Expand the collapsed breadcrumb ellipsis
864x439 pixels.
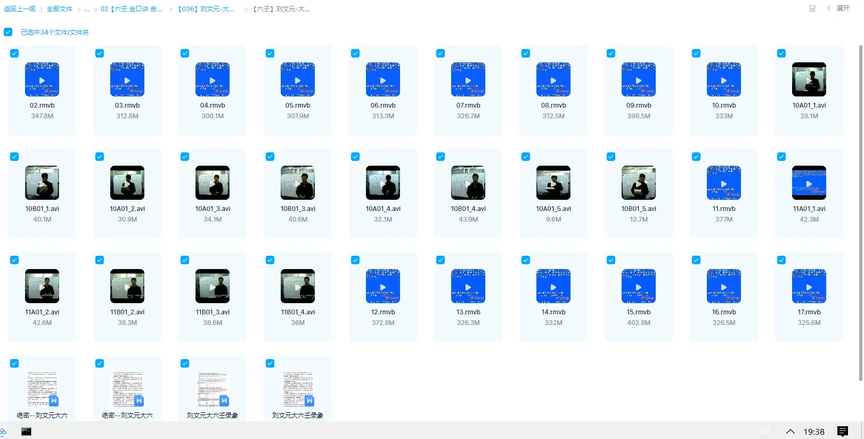(86, 9)
